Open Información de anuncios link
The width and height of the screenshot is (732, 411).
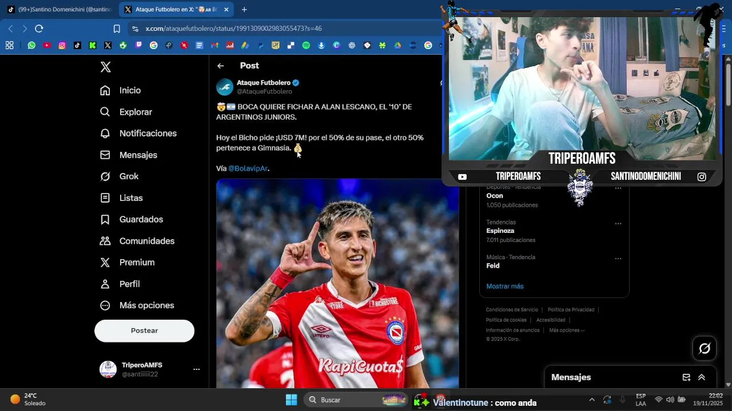click(512, 330)
